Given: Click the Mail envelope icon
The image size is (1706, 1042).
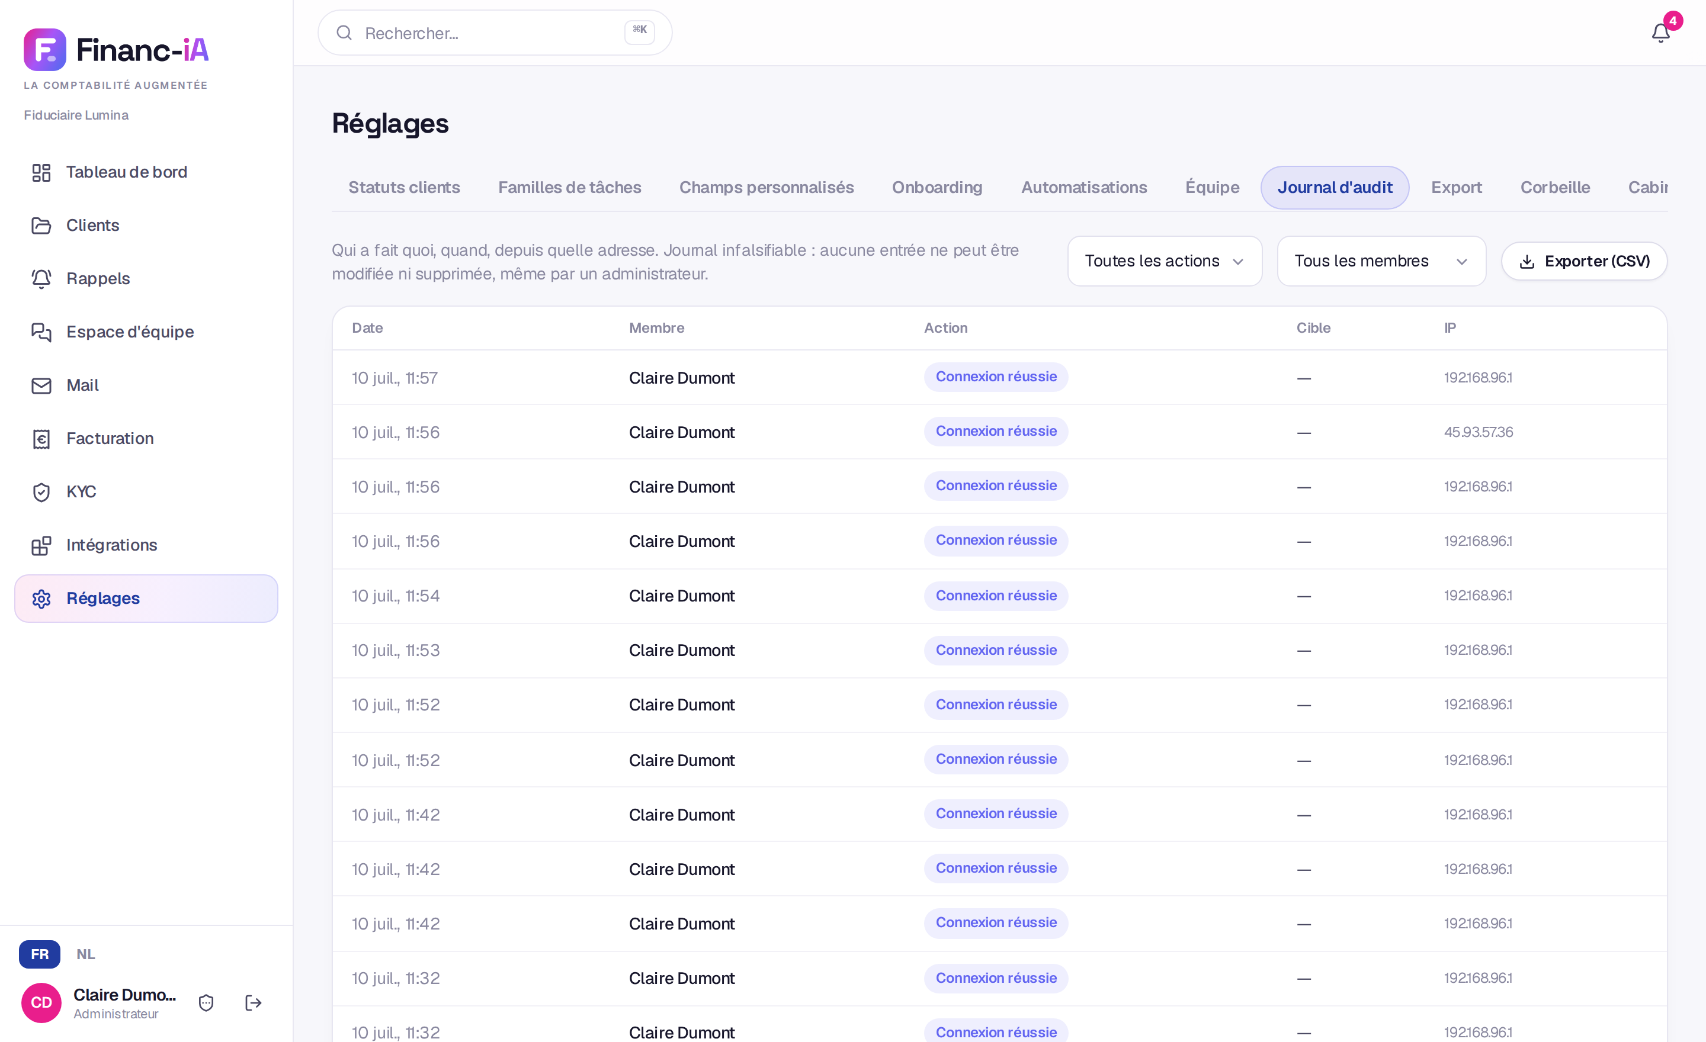Looking at the screenshot, I should [41, 385].
